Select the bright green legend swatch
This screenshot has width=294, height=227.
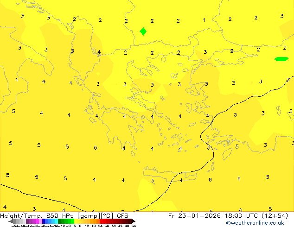(x=72, y=221)
